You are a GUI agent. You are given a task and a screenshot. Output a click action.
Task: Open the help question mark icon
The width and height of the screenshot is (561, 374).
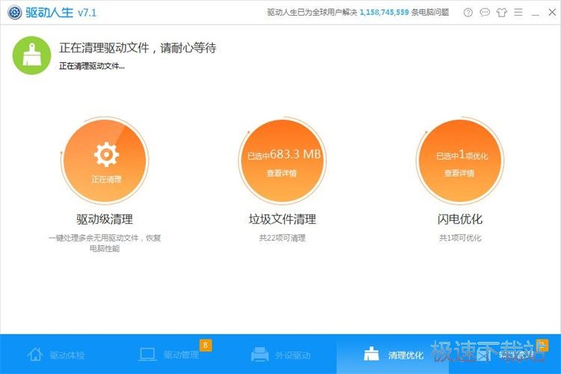click(468, 13)
